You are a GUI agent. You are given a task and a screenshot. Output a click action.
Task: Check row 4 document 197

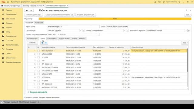(38, 61)
